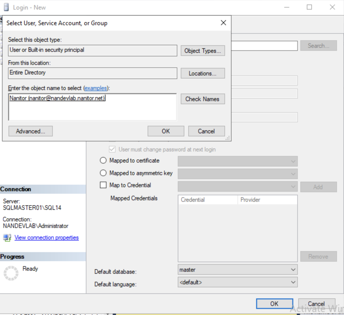Click the connection properties network icon

[7, 238]
